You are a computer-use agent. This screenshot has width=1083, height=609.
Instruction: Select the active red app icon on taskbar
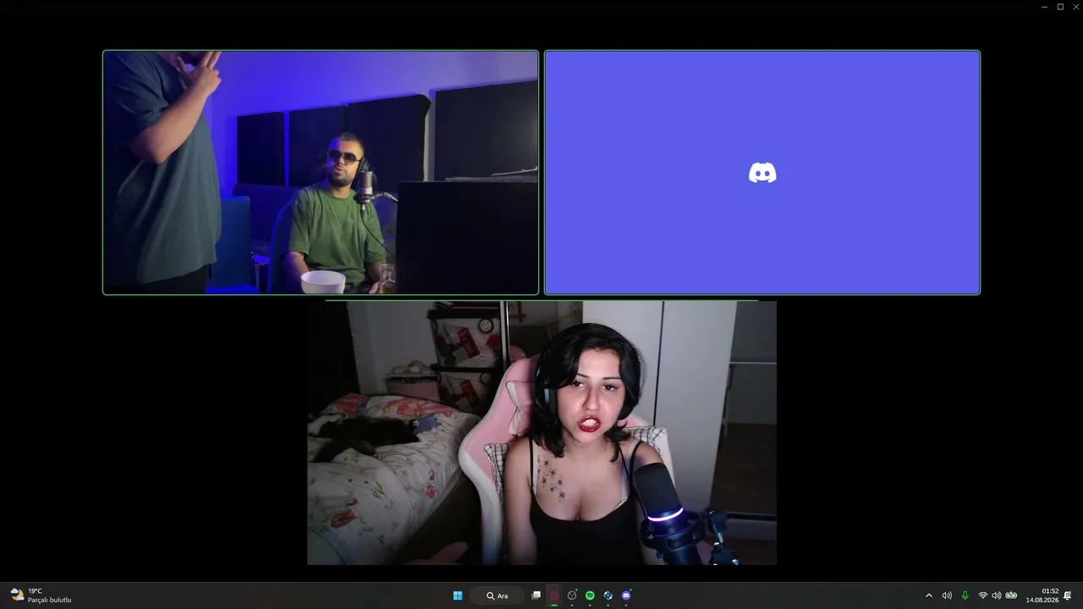(554, 595)
